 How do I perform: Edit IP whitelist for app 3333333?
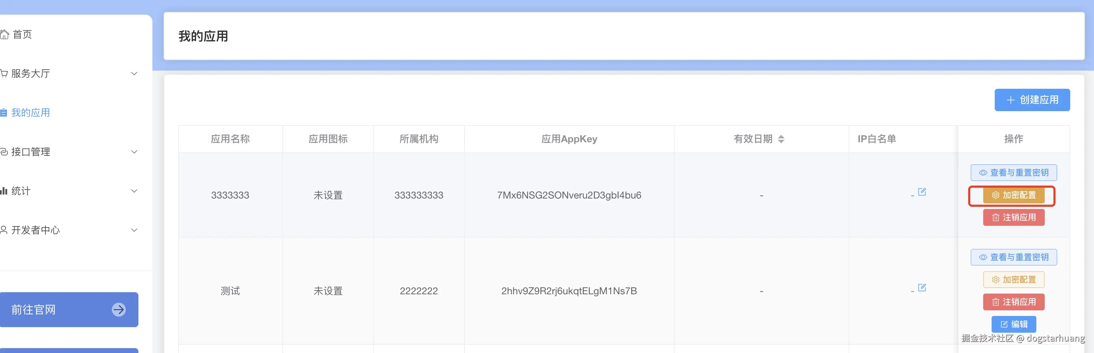coord(922,192)
